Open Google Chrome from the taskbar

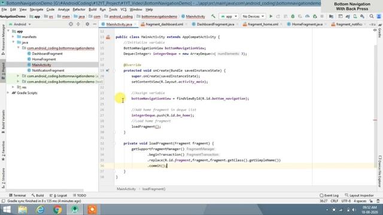coord(57,210)
